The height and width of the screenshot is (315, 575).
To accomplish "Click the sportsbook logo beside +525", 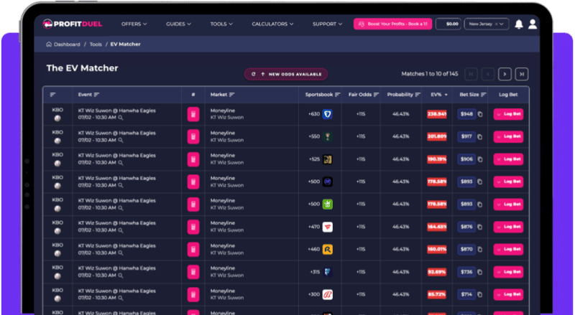I will click(328, 159).
